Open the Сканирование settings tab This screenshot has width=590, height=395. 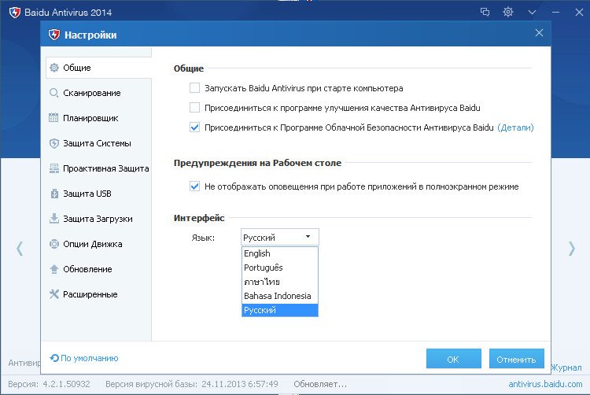coord(98,93)
